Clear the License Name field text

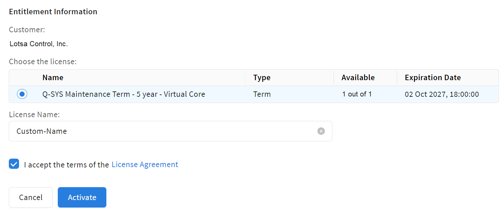click(321, 131)
